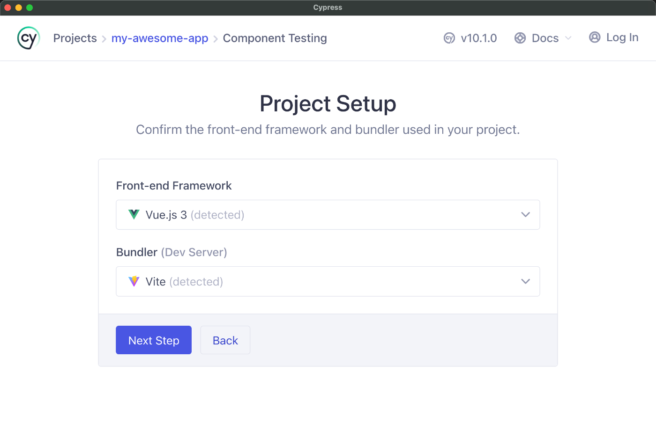This screenshot has width=656, height=431.
Task: Click the breadcrumb arrow after my-awesome-app
Action: (216, 39)
